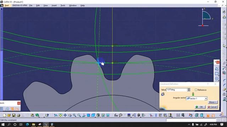Open File Explorer from the taskbar
This screenshot has width=227, height=127.
point(33,125)
